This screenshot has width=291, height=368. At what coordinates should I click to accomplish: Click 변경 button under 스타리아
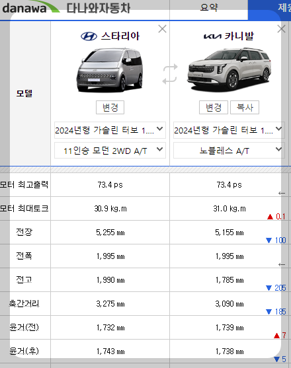[x=110, y=108]
